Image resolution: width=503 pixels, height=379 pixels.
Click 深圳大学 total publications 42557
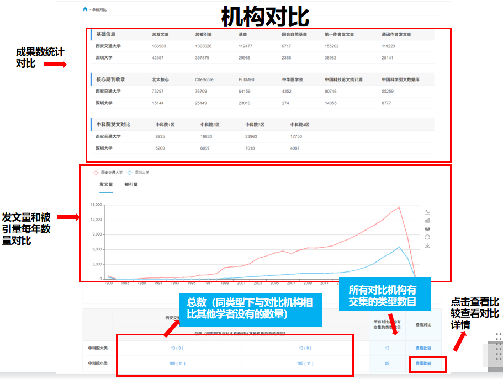pyautogui.click(x=158, y=58)
